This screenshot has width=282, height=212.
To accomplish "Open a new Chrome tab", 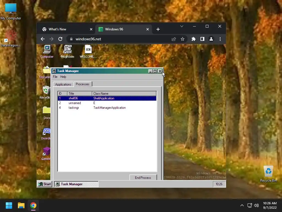I will click(x=158, y=29).
